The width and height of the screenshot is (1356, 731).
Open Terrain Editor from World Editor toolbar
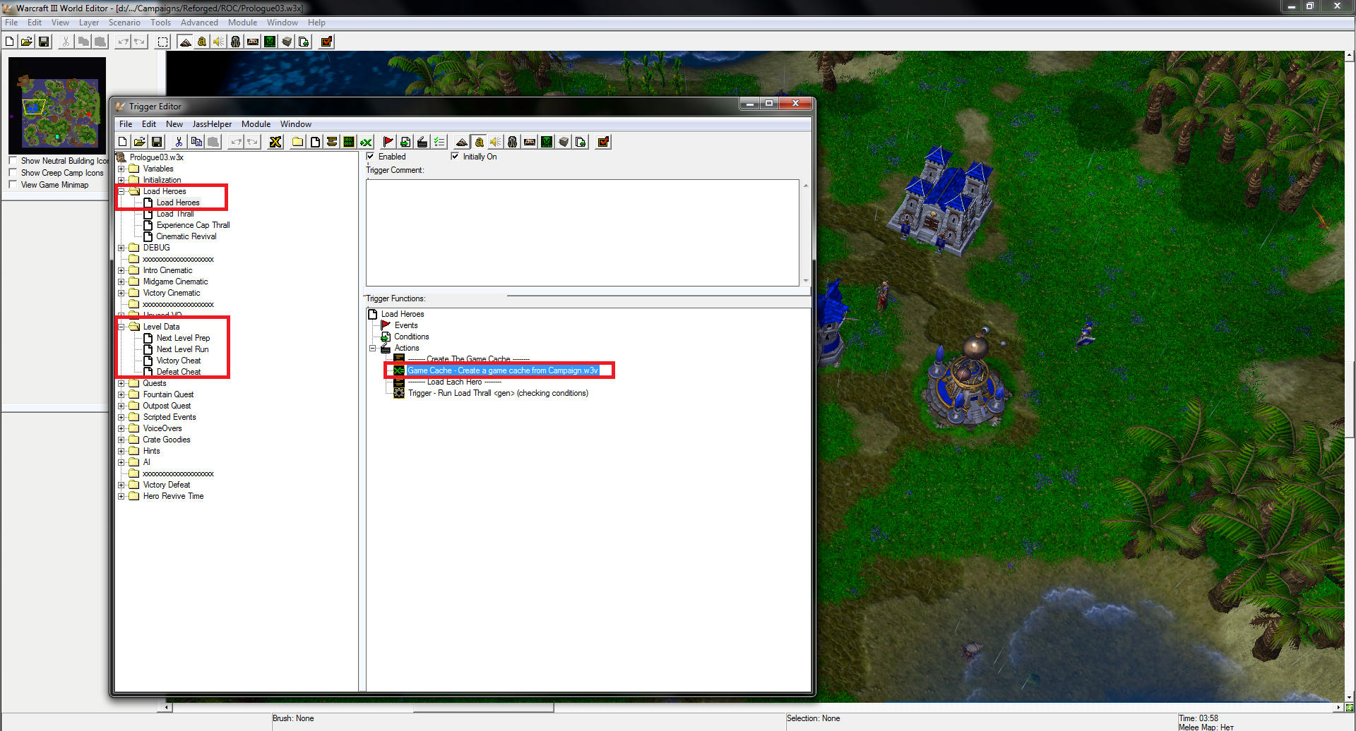[x=185, y=42]
